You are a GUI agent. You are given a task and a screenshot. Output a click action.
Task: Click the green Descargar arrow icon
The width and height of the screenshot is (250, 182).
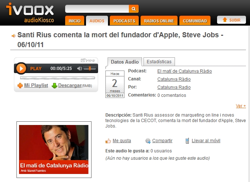[55, 86]
